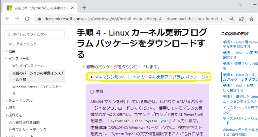Jump to 手順 2 - WSL 2 の実行
The height and width of the screenshot is (137, 258).
pyautogui.click(x=240, y=55)
